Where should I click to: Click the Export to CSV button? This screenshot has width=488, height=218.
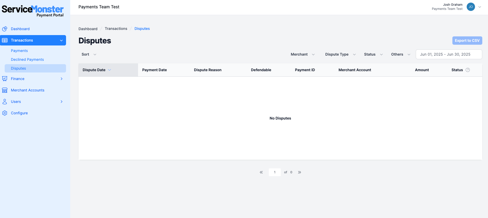pyautogui.click(x=467, y=41)
